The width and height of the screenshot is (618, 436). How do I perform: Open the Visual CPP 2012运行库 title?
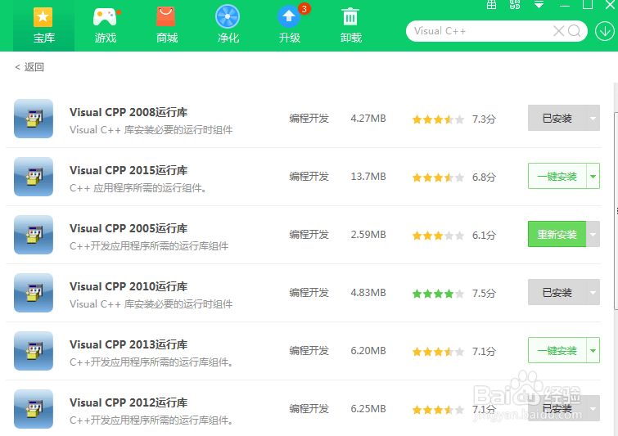(x=129, y=403)
